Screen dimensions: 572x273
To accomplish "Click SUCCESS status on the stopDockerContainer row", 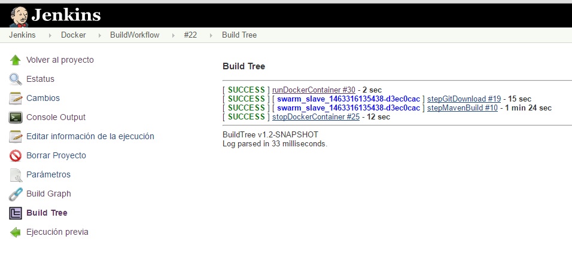I will tap(247, 117).
